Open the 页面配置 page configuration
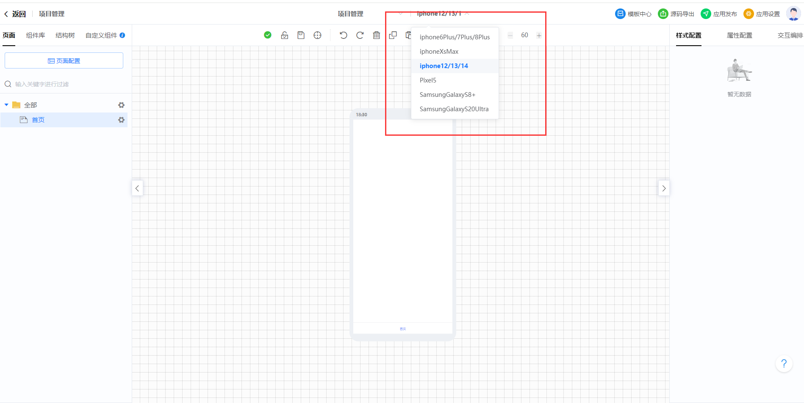 coord(64,60)
